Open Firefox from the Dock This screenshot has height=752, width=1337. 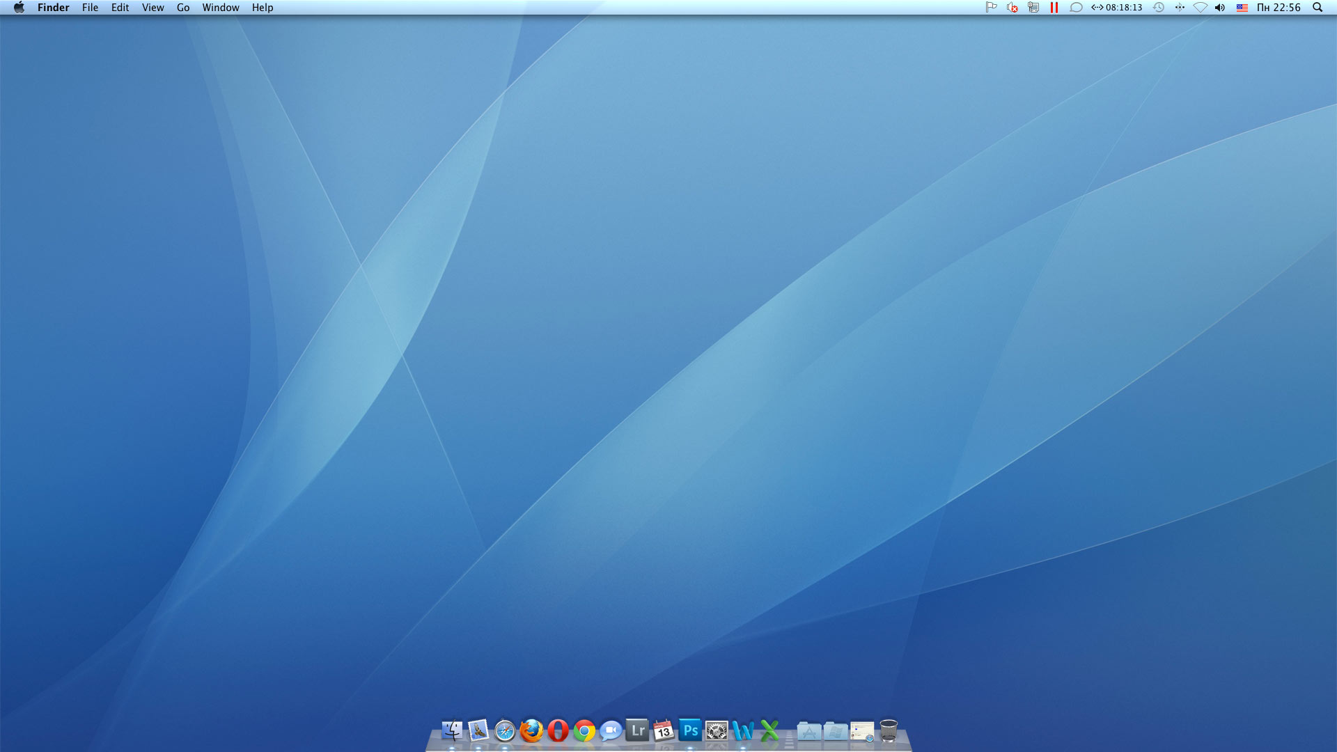[x=531, y=730]
